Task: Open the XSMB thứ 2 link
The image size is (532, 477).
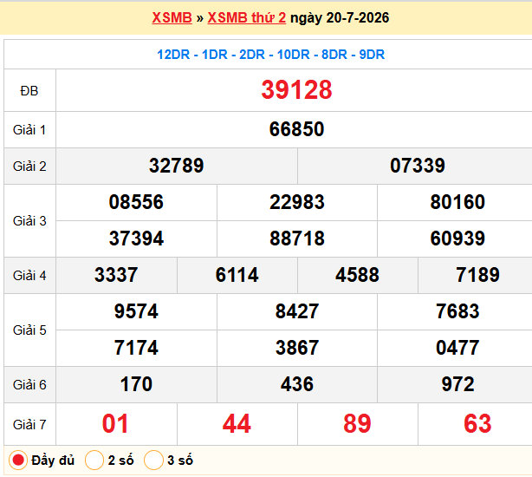Action: pos(247,17)
